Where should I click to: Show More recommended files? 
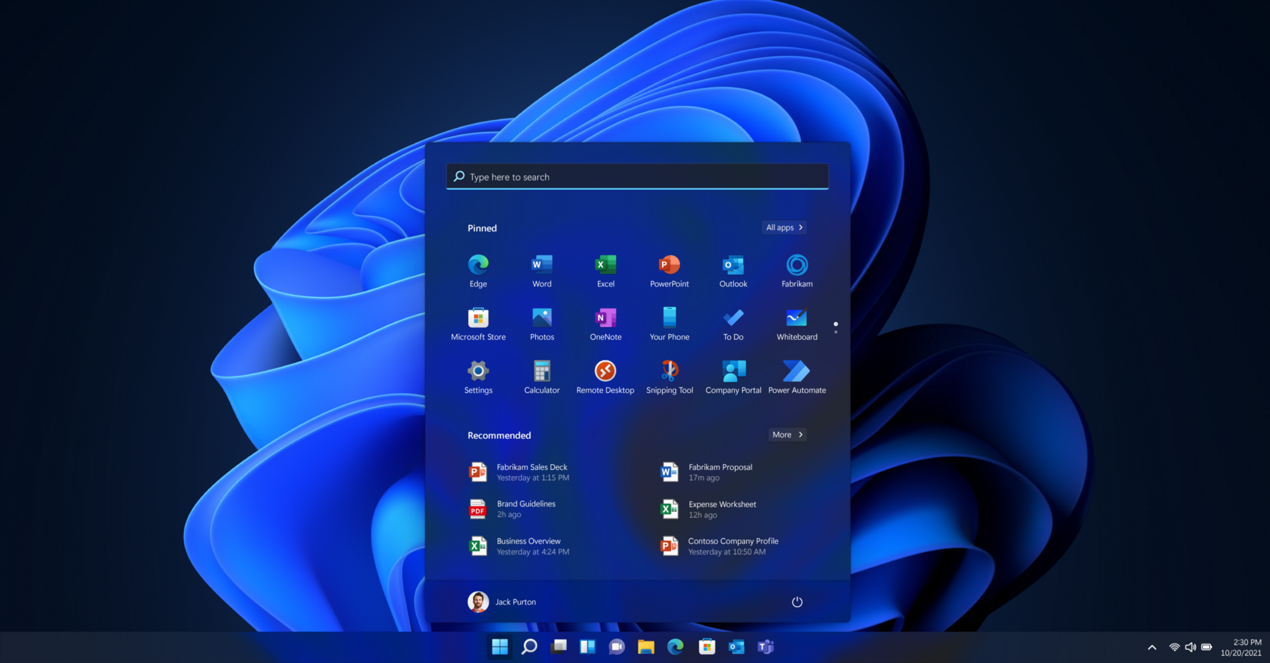tap(787, 434)
